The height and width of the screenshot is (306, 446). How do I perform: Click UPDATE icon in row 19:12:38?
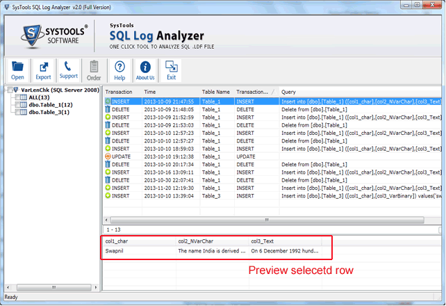coord(108,156)
